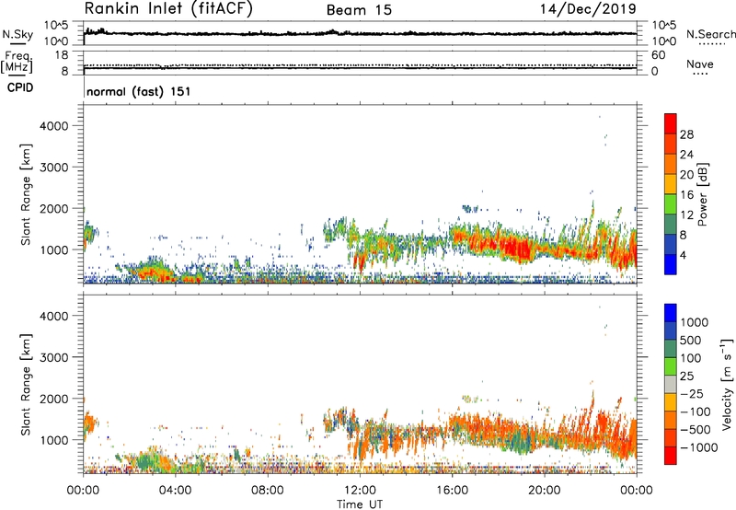Click the '28' power colorbar tick value

[686, 134]
